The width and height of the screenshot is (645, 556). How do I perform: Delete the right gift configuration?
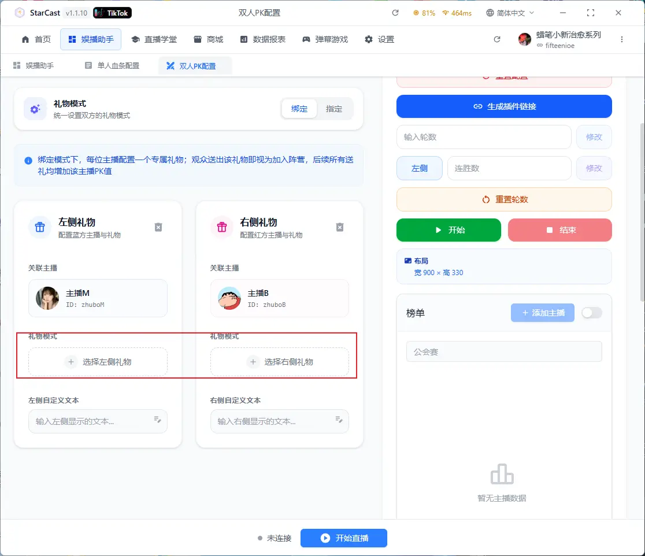pyautogui.click(x=340, y=227)
